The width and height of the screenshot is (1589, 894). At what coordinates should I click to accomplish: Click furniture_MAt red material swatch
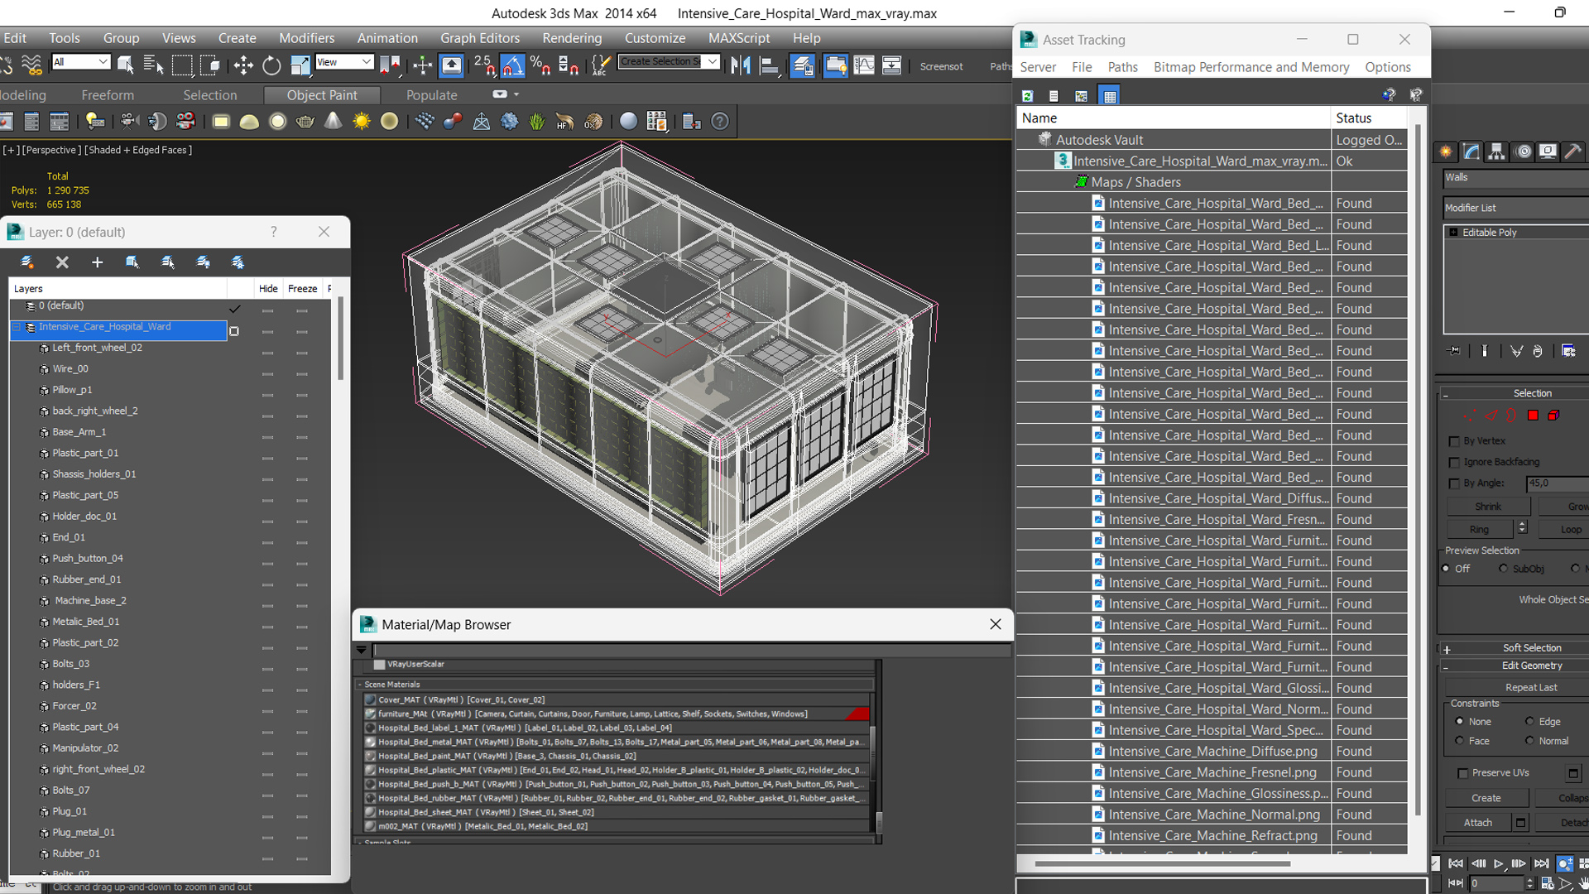[x=857, y=714]
